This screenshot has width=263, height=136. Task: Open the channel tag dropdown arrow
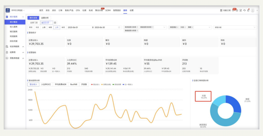(209, 27)
